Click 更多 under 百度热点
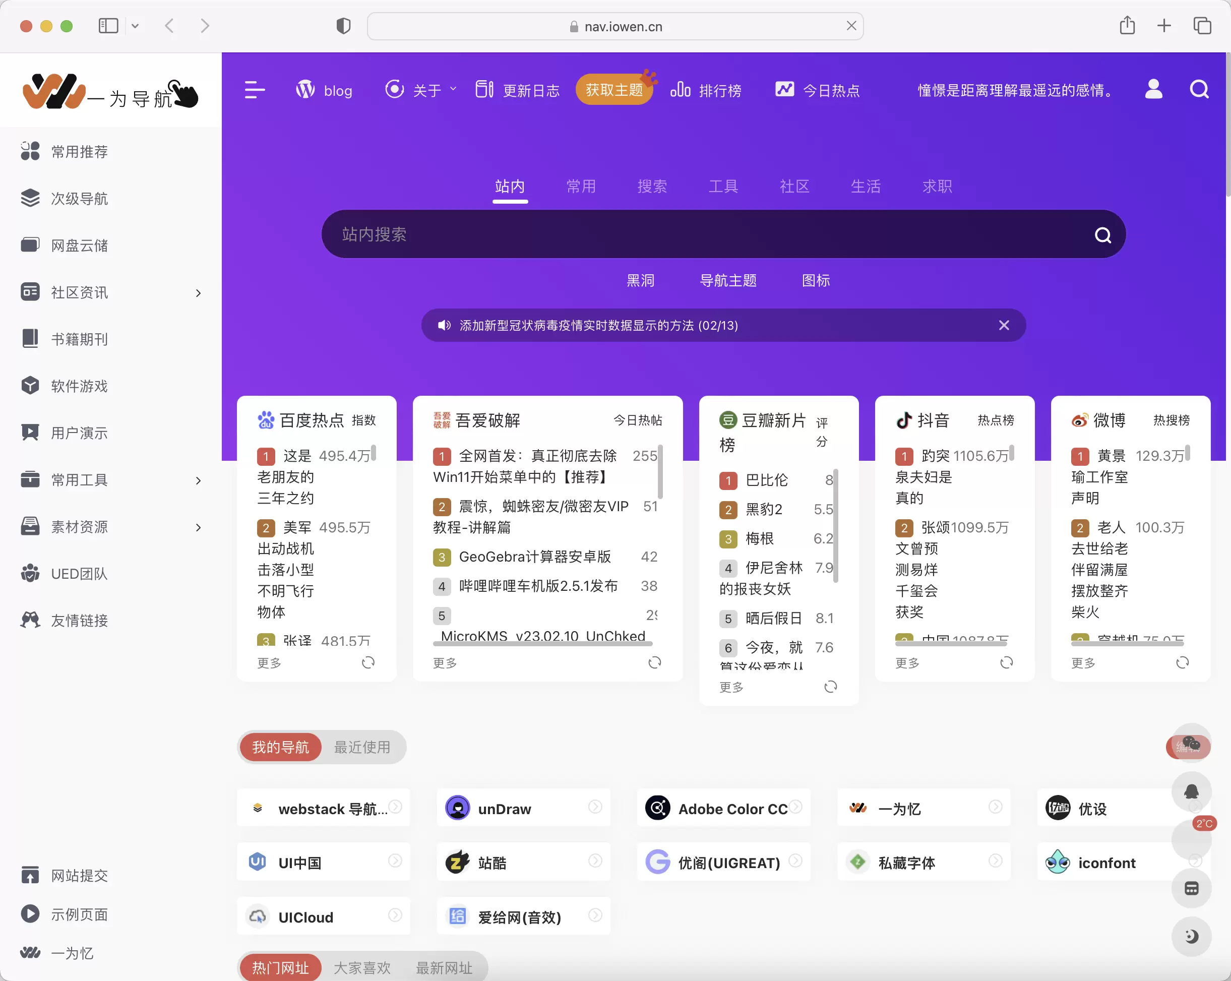1231x981 pixels. [269, 662]
